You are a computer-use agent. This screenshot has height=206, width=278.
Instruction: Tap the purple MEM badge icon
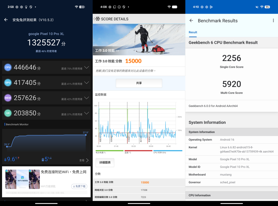(x=8, y=98)
